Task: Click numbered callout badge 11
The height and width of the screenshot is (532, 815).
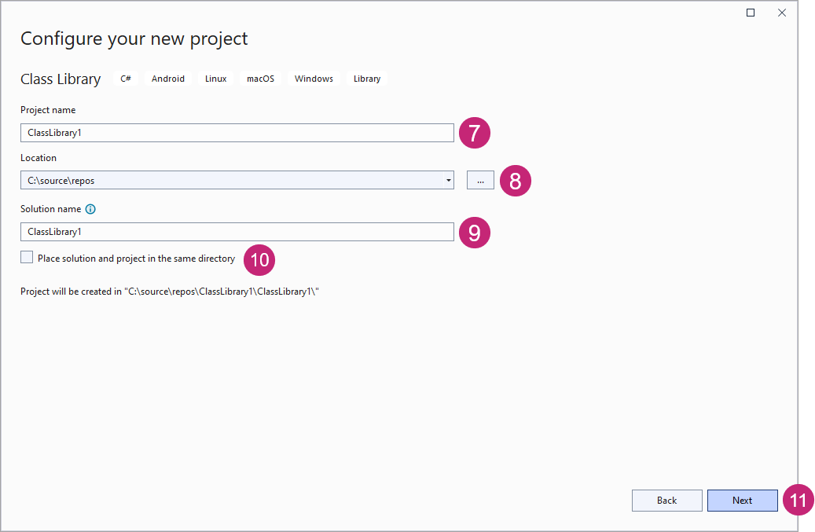Action: point(798,501)
